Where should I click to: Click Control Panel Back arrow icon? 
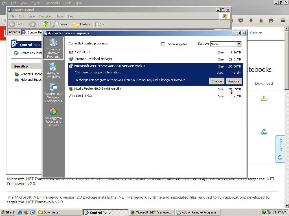pyautogui.click(x=12, y=24)
